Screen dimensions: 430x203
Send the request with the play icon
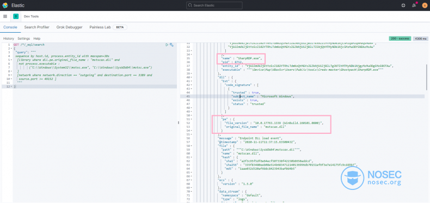click(167, 45)
